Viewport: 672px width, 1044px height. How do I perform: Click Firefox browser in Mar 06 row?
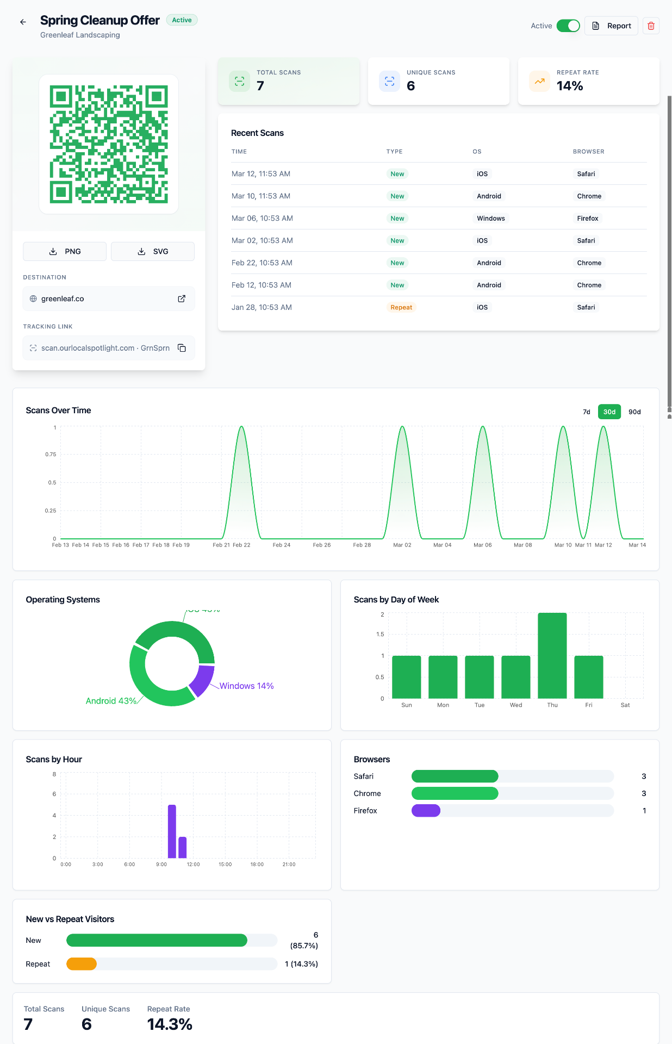tap(588, 219)
